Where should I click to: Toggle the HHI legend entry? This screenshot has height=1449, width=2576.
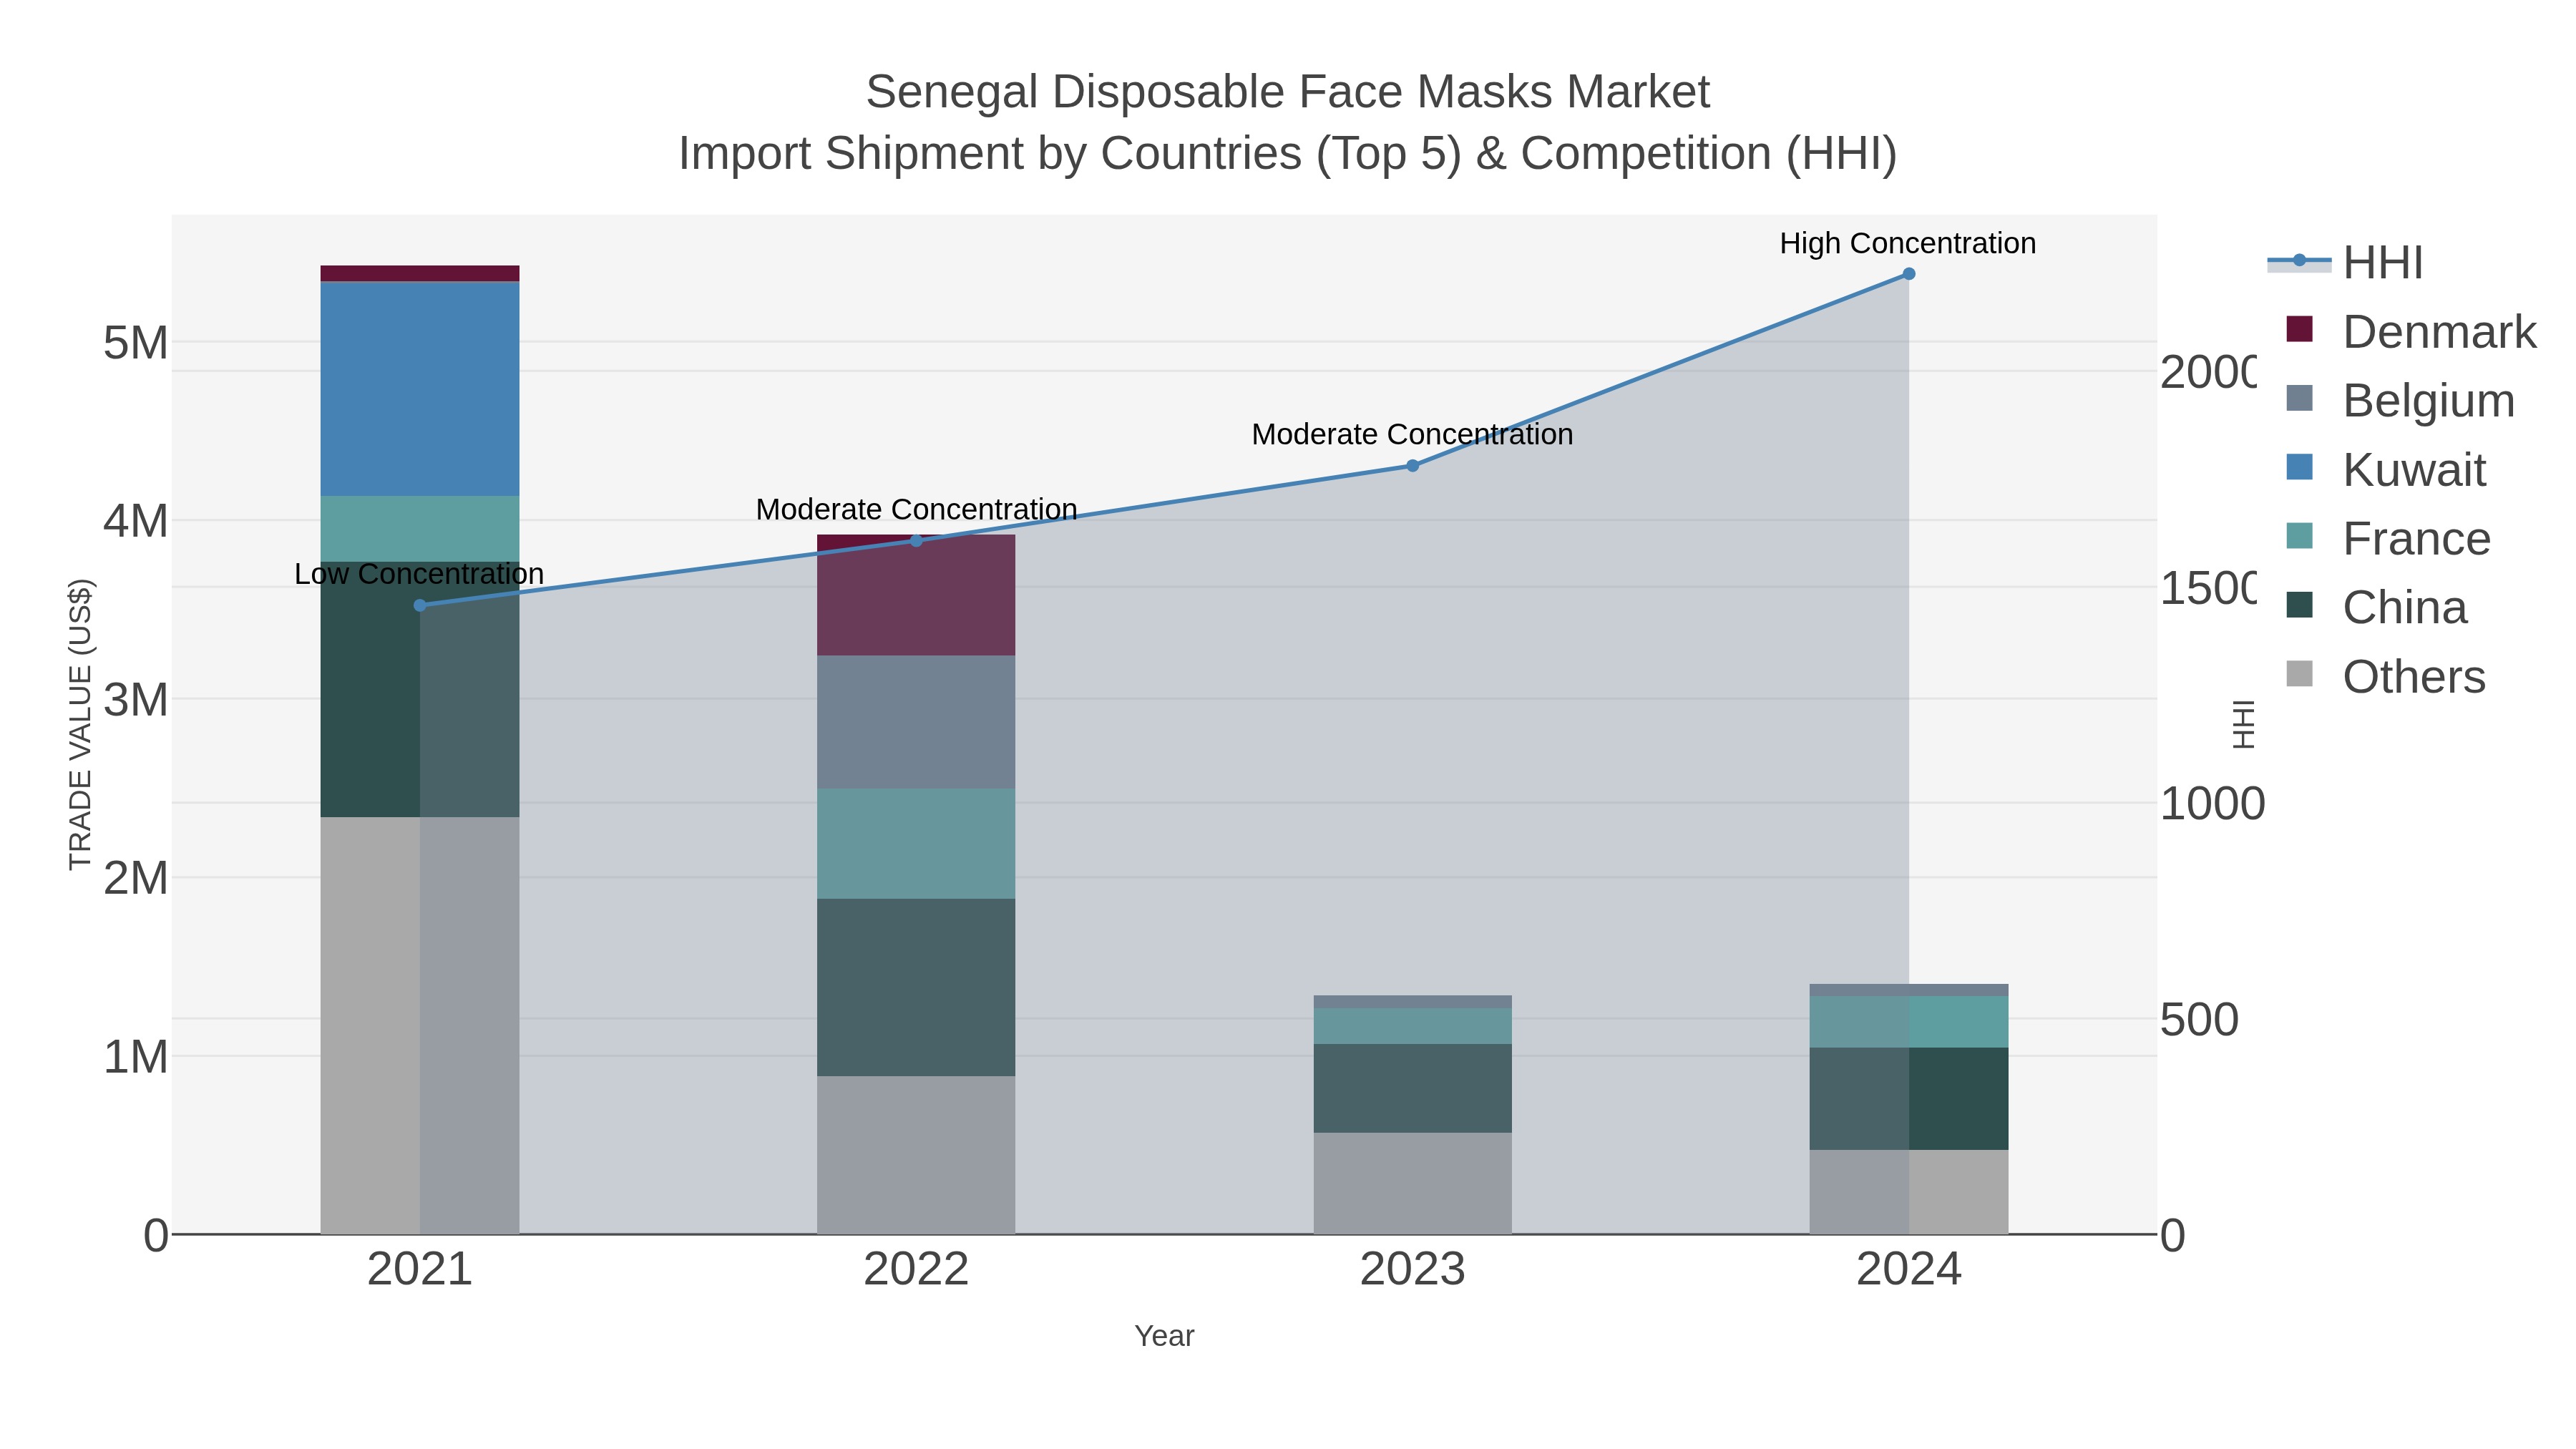(2346, 262)
